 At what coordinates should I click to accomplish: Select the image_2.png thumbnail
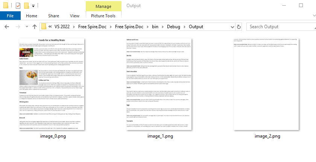[266, 84]
